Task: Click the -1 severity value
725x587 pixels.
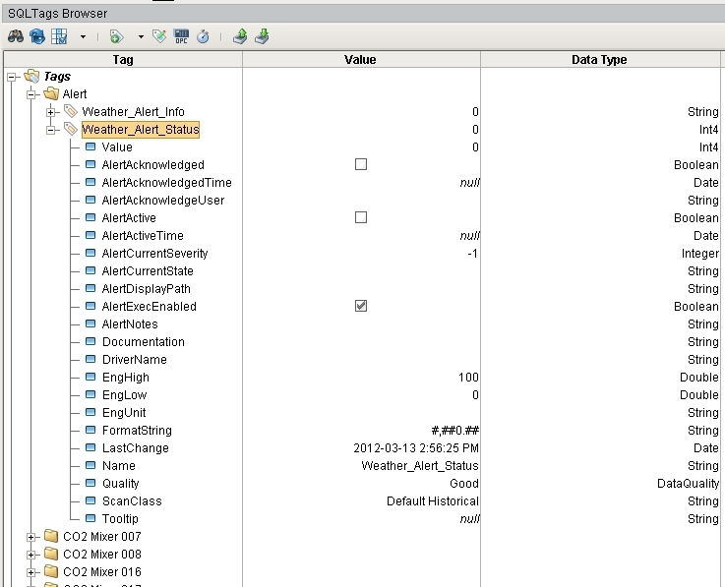Action: tap(472, 254)
